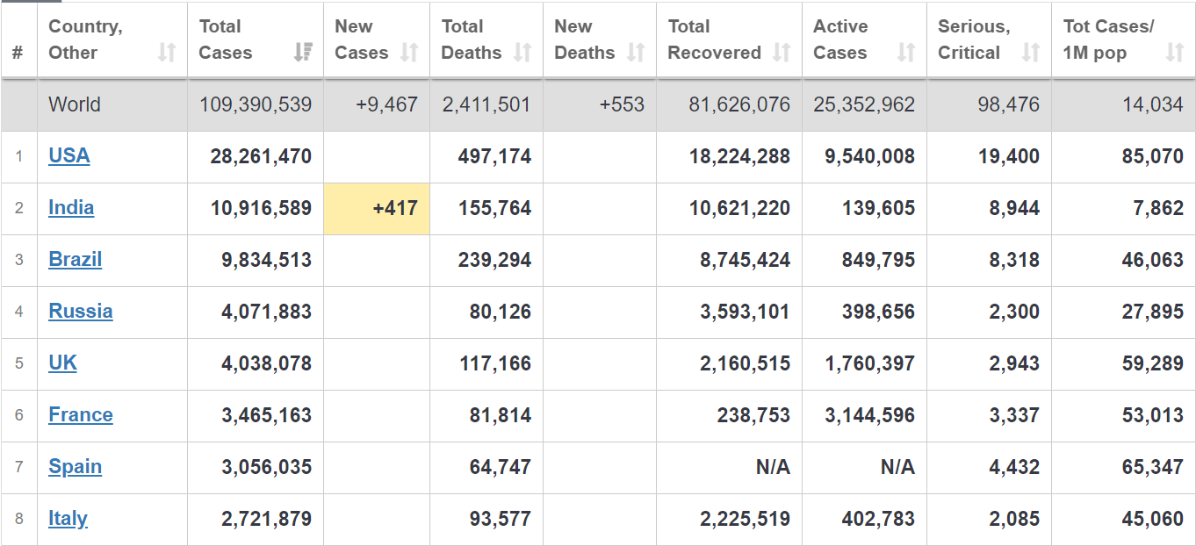Sort by Active Cases arrows icon
The height and width of the screenshot is (546, 1196).
906,53
